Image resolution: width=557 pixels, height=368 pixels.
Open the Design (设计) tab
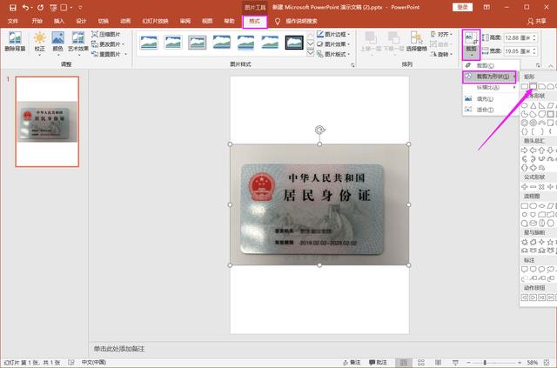(81, 21)
